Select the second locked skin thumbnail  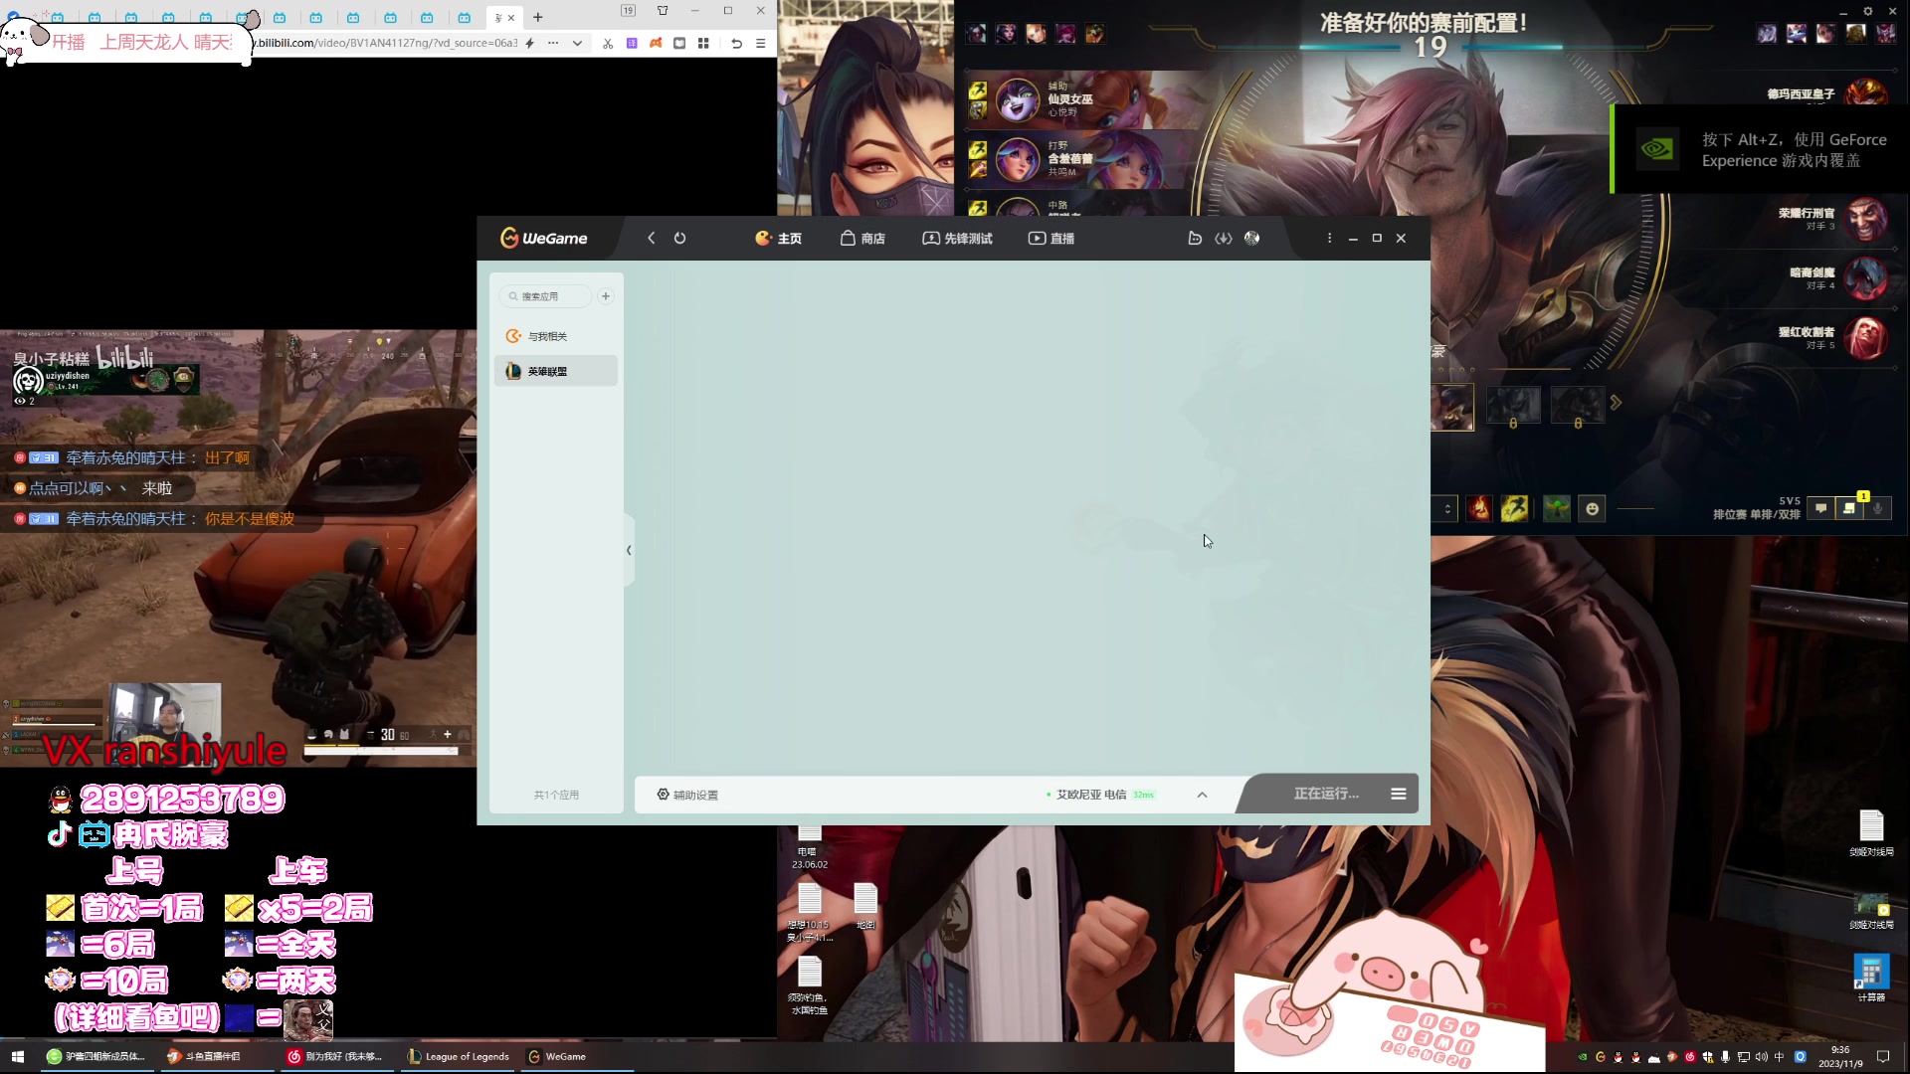coord(1578,407)
